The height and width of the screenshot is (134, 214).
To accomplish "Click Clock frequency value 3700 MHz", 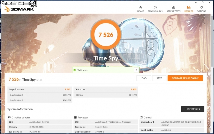I will click(x=100, y=132).
